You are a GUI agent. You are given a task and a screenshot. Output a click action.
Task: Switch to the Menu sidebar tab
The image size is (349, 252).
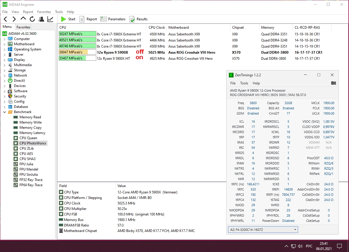point(7,27)
